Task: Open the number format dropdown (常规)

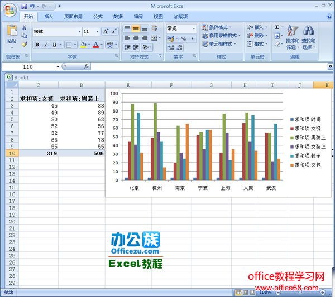Action: coord(194,28)
